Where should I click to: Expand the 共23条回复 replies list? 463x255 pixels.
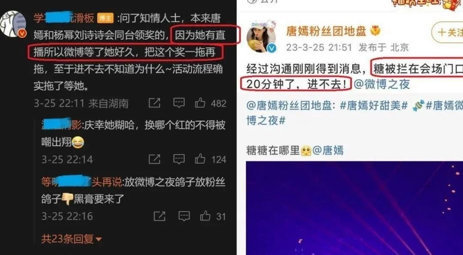(x=71, y=239)
